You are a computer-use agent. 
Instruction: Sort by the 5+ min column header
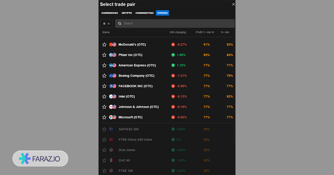(225, 32)
